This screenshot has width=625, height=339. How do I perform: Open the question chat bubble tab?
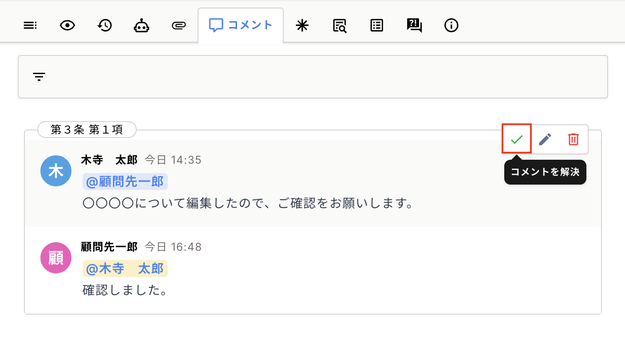click(x=414, y=26)
